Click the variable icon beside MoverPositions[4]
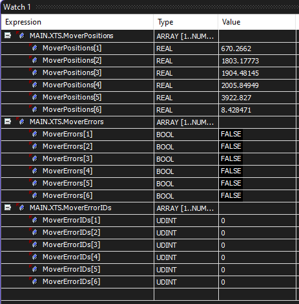This screenshot has height=304, width=299. (x=34, y=85)
